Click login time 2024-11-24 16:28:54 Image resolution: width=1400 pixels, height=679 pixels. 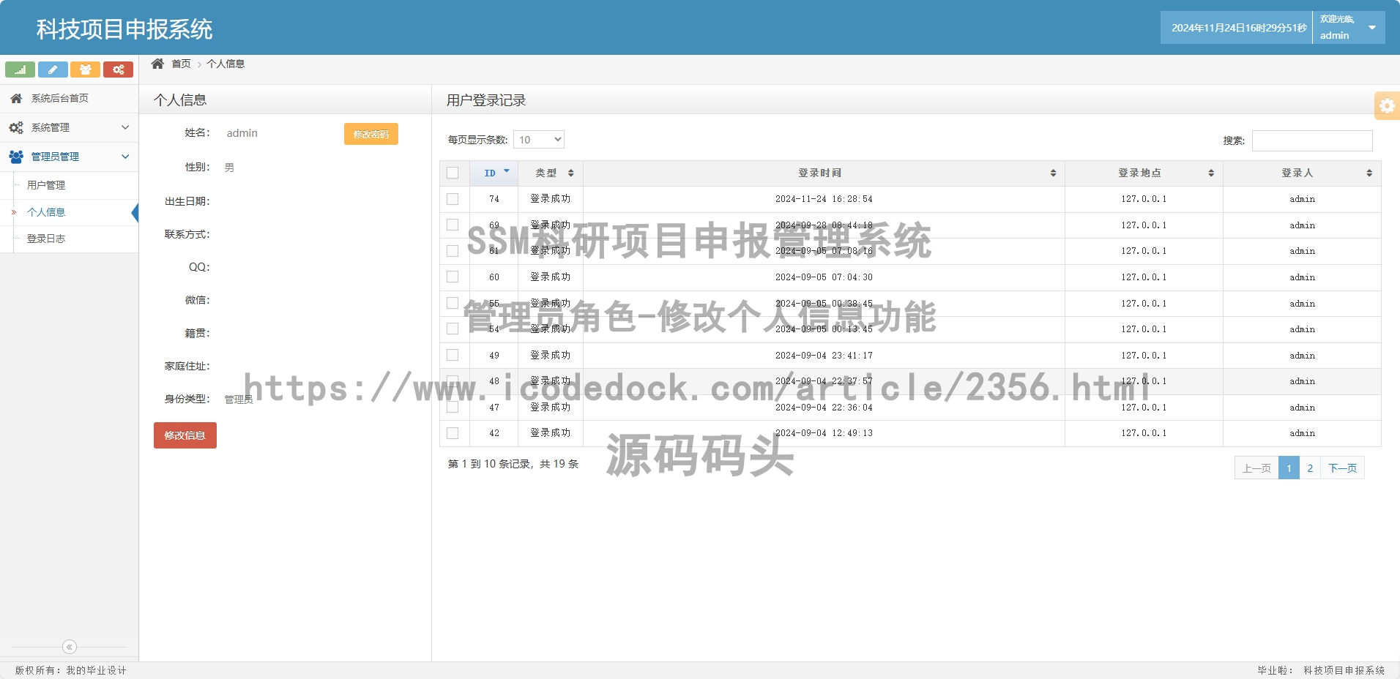(x=824, y=199)
